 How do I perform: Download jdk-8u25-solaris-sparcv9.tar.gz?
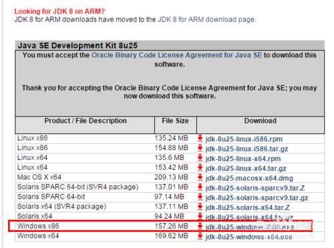[x=257, y=198]
